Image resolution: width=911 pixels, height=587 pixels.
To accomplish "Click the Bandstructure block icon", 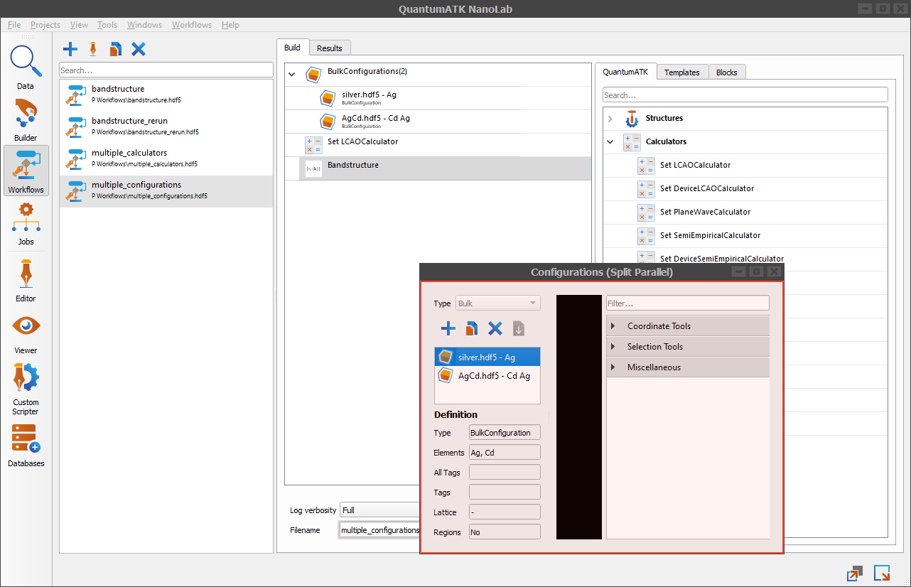I will (x=313, y=168).
